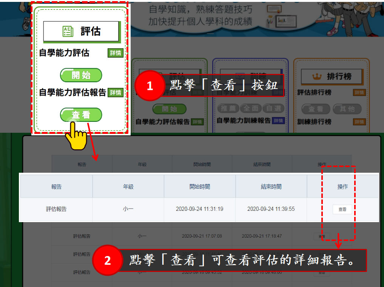Click the 小一 cell in the bright highlighted row
The image size is (384, 287).
[128, 209]
